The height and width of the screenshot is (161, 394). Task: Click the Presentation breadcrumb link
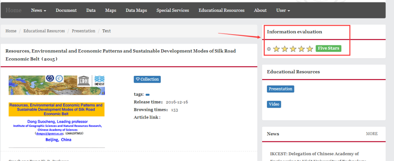[x=83, y=31]
